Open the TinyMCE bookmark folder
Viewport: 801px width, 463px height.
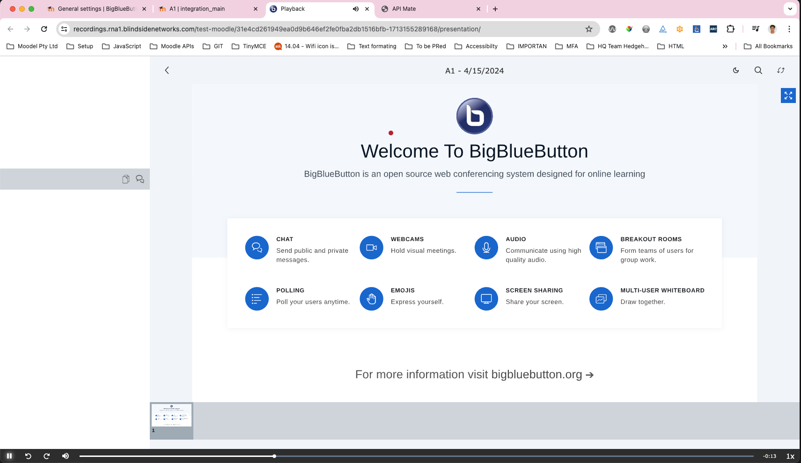click(249, 46)
